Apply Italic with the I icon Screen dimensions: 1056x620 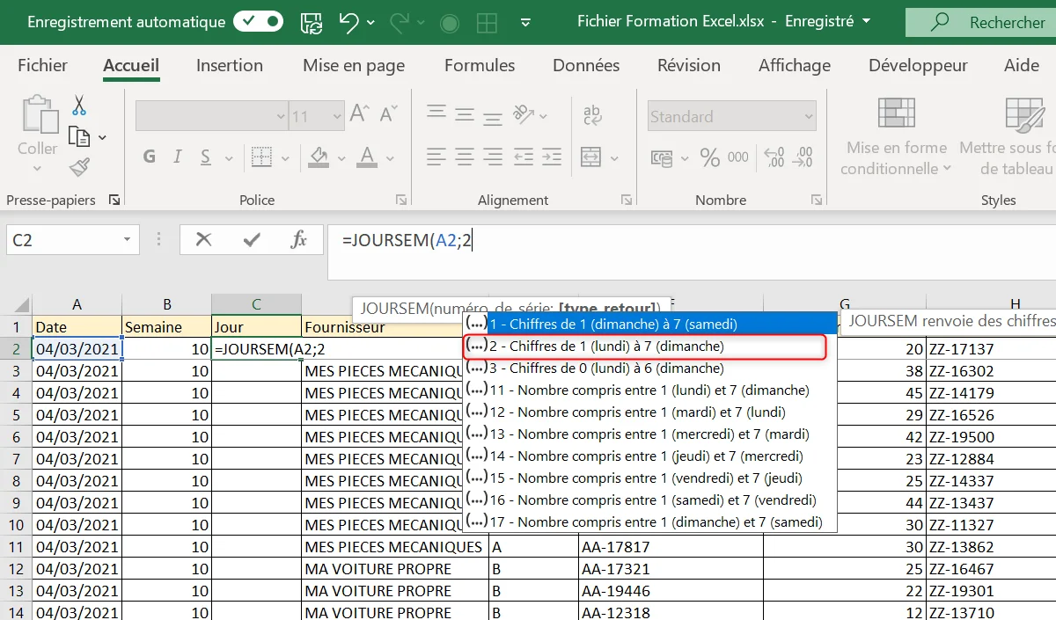(178, 157)
